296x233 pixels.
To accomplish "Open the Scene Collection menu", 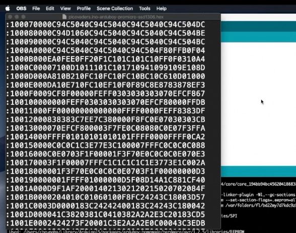I will tap(115, 9).
